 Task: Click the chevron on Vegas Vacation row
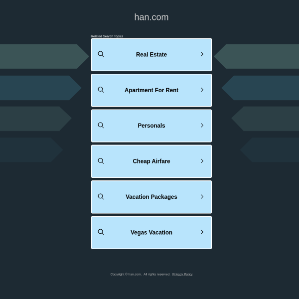(202, 232)
